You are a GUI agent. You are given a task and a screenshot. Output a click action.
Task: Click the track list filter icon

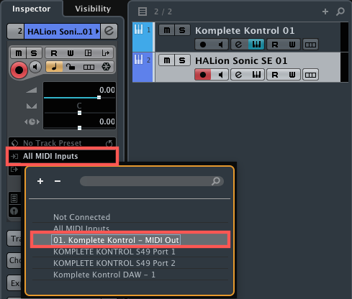point(143,11)
